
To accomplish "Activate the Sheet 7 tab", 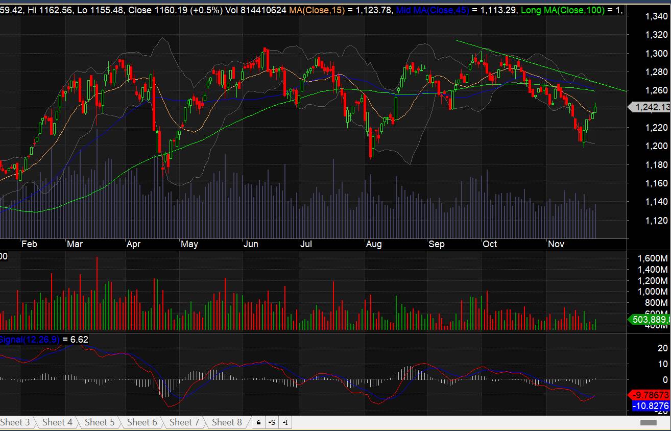I will 184,422.
